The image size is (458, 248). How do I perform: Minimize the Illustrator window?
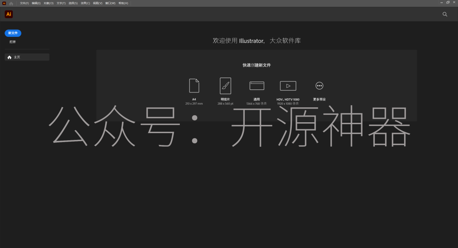(441, 3)
